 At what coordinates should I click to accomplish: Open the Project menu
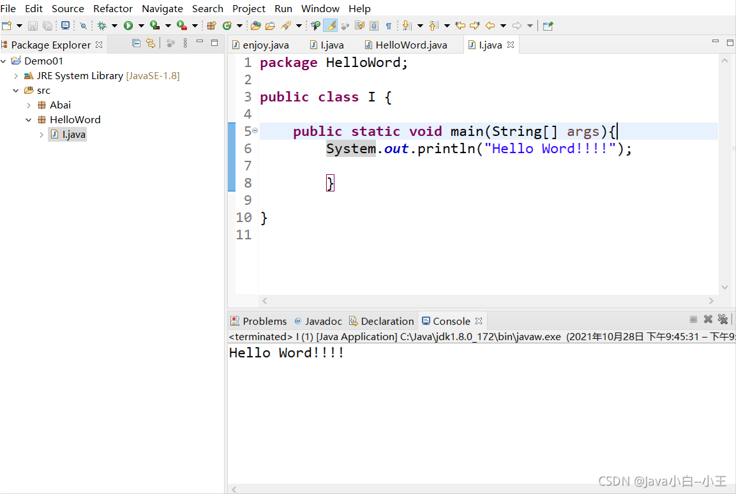[249, 8]
